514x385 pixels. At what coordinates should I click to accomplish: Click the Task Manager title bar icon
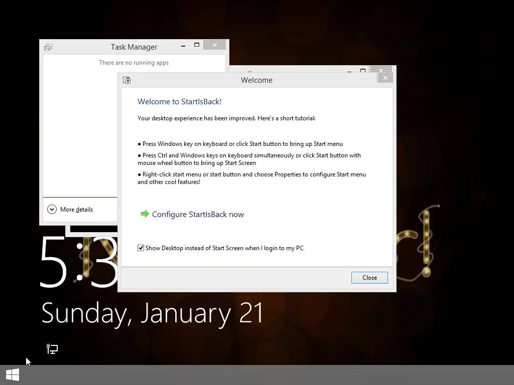click(48, 47)
